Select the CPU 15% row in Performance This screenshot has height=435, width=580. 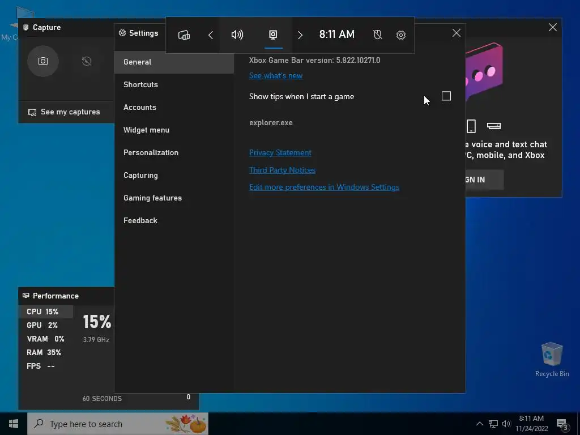coord(46,312)
